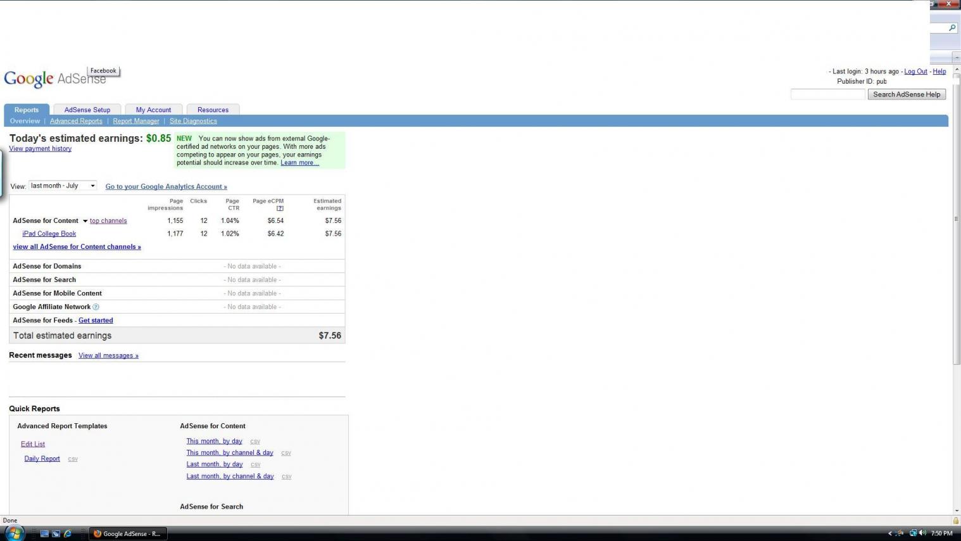Open This month, by channel & day report
This screenshot has height=541, width=961.
[230, 453]
